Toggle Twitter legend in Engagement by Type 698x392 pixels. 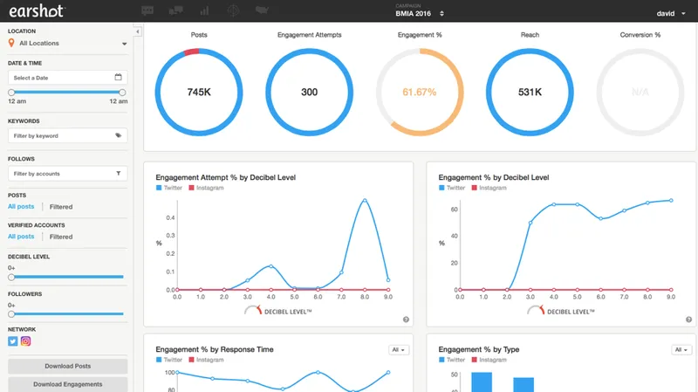click(x=452, y=360)
